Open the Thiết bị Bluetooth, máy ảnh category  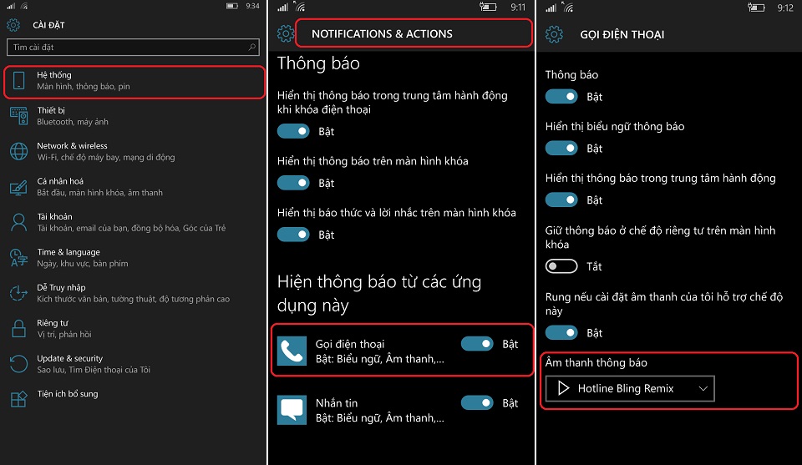point(134,116)
